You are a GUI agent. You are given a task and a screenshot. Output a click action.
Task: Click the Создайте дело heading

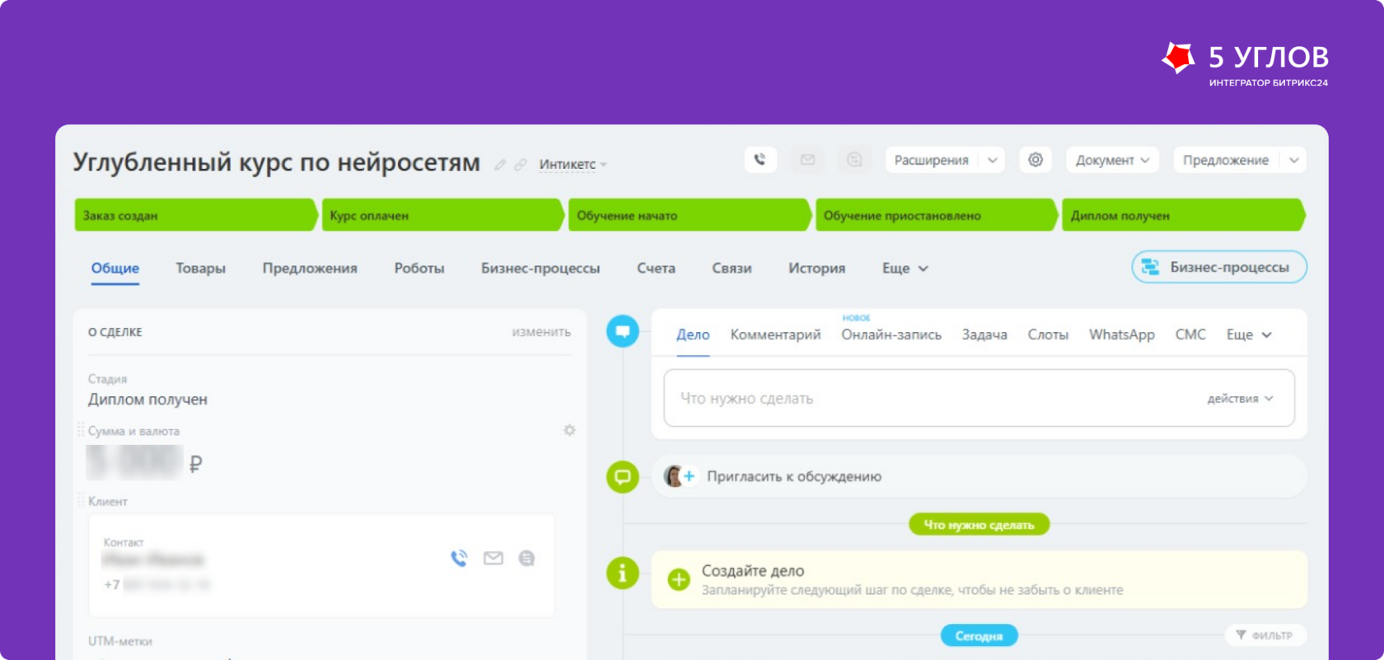tap(753, 570)
